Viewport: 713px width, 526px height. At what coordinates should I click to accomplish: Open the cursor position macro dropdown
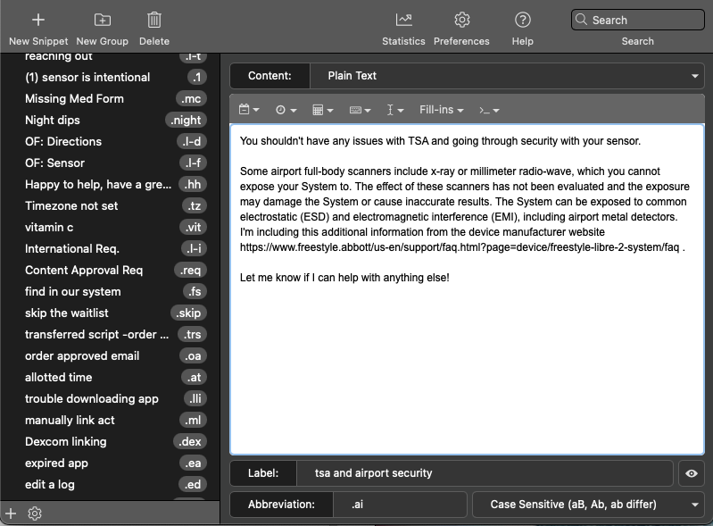(x=394, y=110)
